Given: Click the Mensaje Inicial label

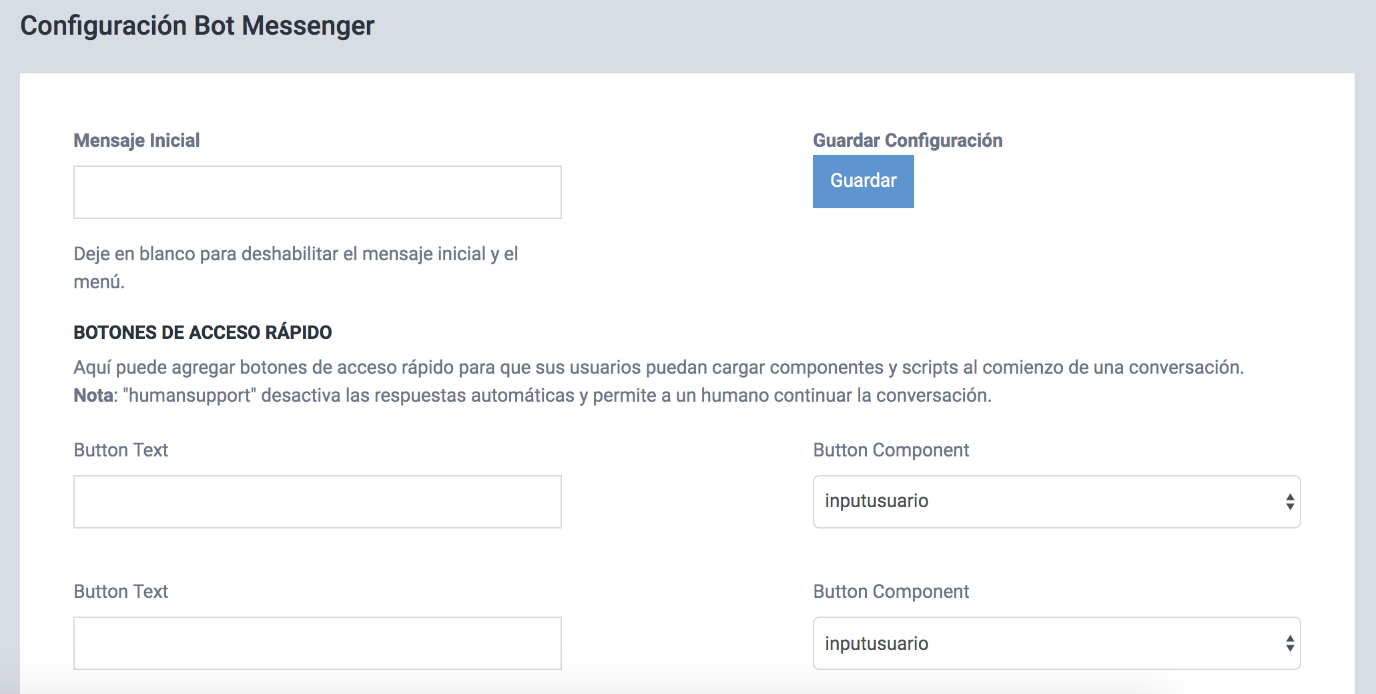Looking at the screenshot, I should click(137, 140).
